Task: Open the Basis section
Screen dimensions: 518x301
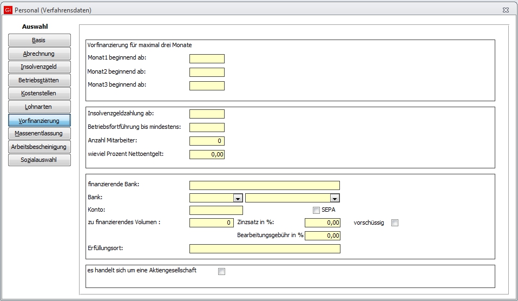Action: [39, 41]
